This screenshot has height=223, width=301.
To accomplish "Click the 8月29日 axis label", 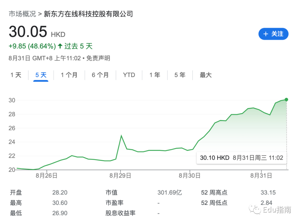I will (120, 176).
